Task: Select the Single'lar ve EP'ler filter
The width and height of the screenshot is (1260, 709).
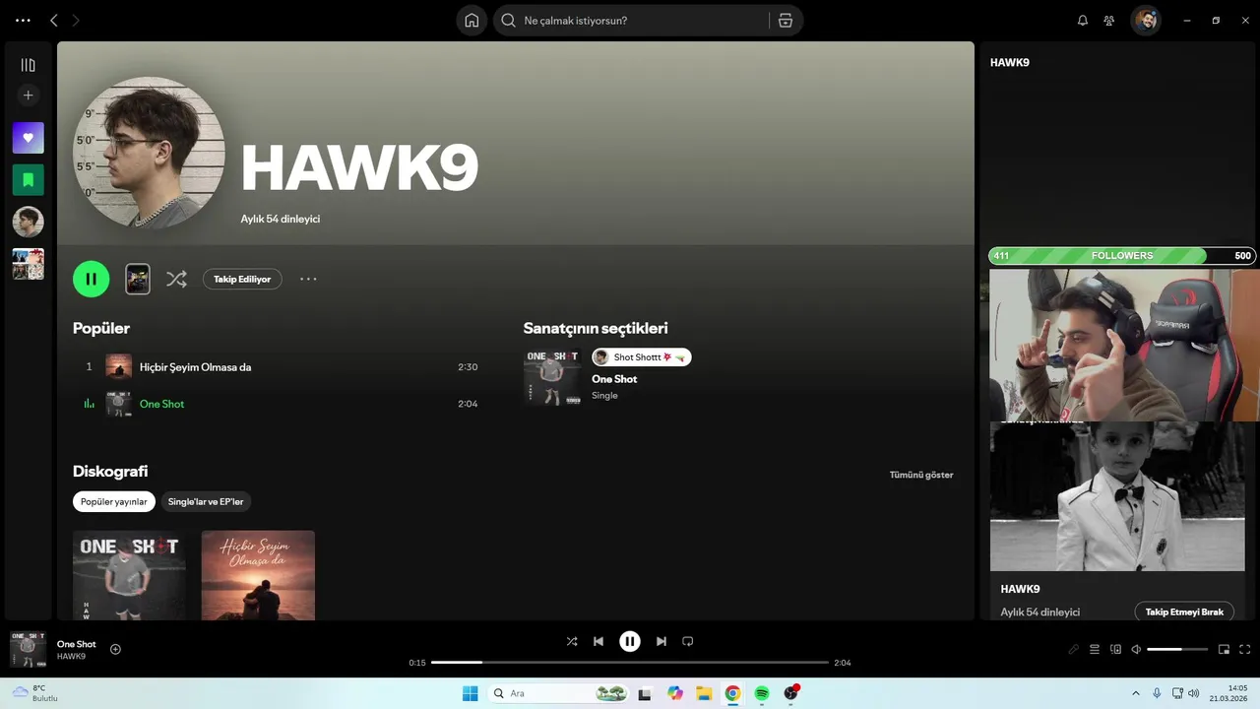Action: [x=206, y=501]
